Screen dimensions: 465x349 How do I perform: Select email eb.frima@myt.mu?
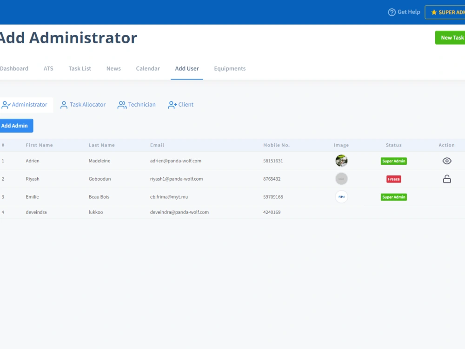(169, 197)
